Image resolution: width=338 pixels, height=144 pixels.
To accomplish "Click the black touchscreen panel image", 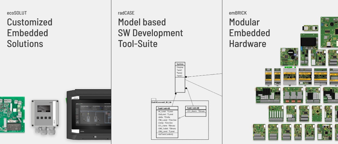I will (x=89, y=115).
